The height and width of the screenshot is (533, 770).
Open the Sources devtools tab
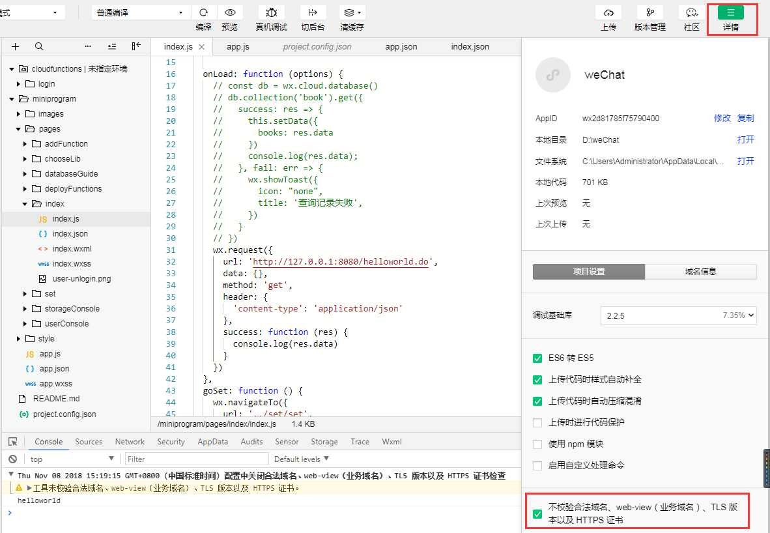click(x=89, y=442)
